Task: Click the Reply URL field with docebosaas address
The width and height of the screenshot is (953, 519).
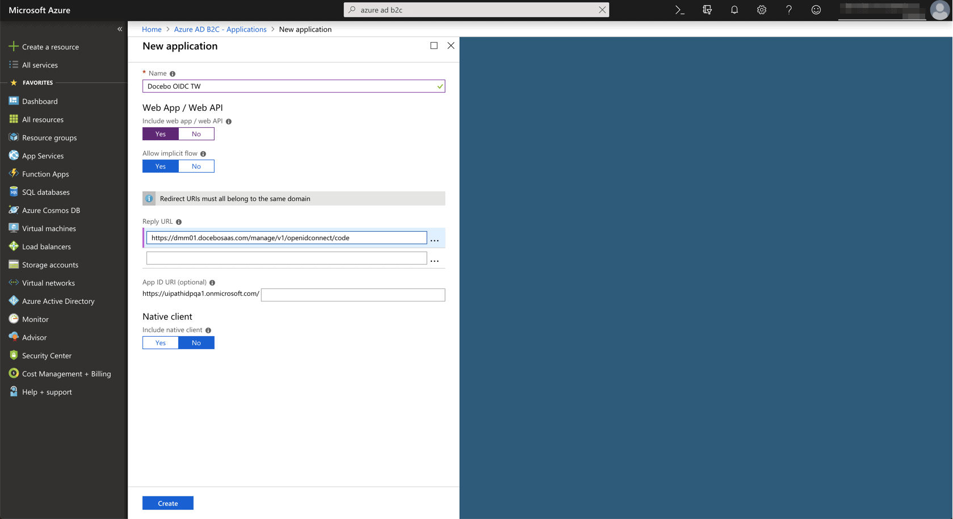Action: coord(287,238)
